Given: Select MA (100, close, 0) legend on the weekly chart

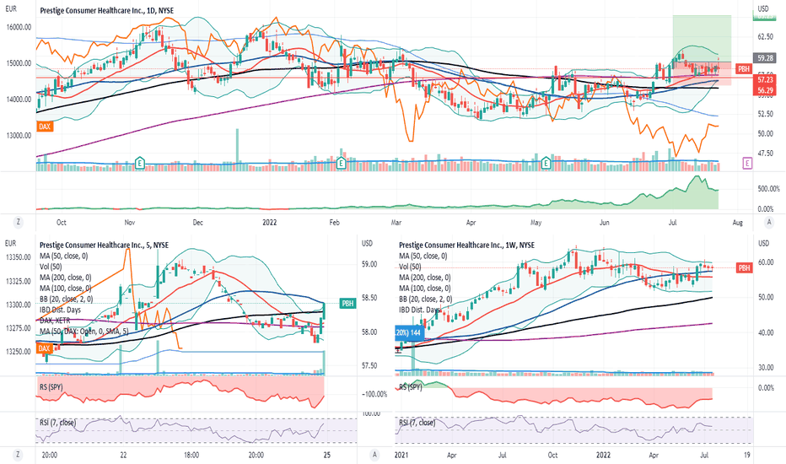Looking at the screenshot, I should click(x=425, y=289).
